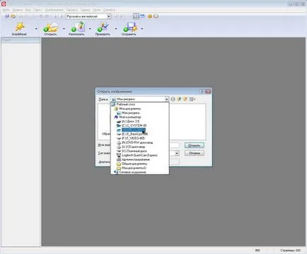307x254 pixels.
Task: Click the Проверить spell-check icon
Action: click(x=103, y=28)
